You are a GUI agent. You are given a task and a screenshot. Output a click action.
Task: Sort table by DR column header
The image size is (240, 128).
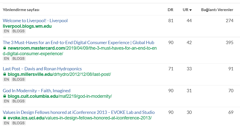170,10
